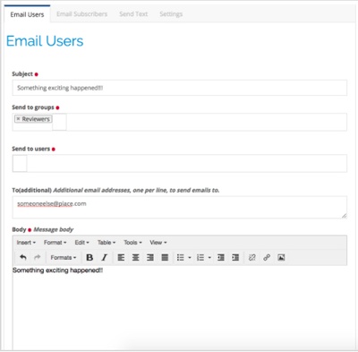Viewport: 358px width, 352px height.
Task: Open the numbered list style dropdown arrow
Action: coord(209,257)
